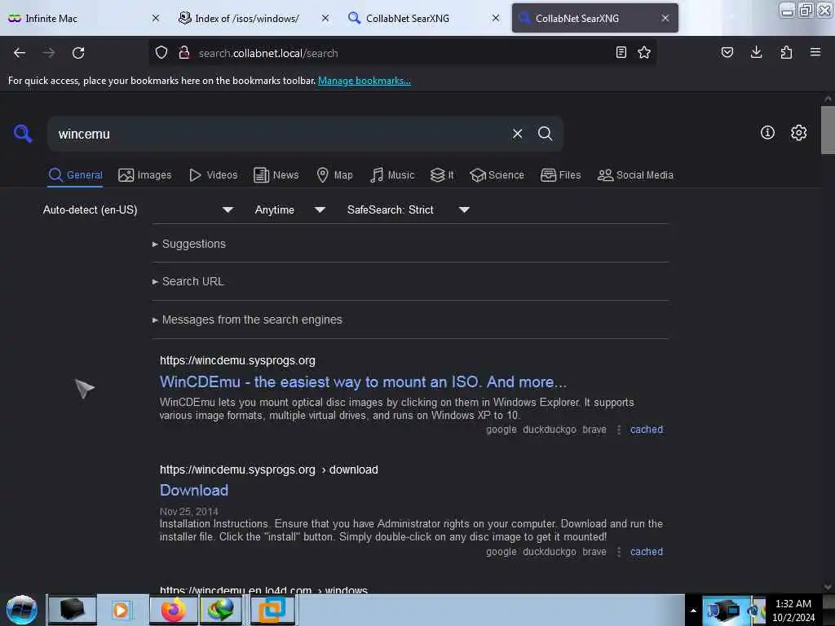Show hidden system tray icons
The height and width of the screenshot is (626, 835).
(693, 611)
